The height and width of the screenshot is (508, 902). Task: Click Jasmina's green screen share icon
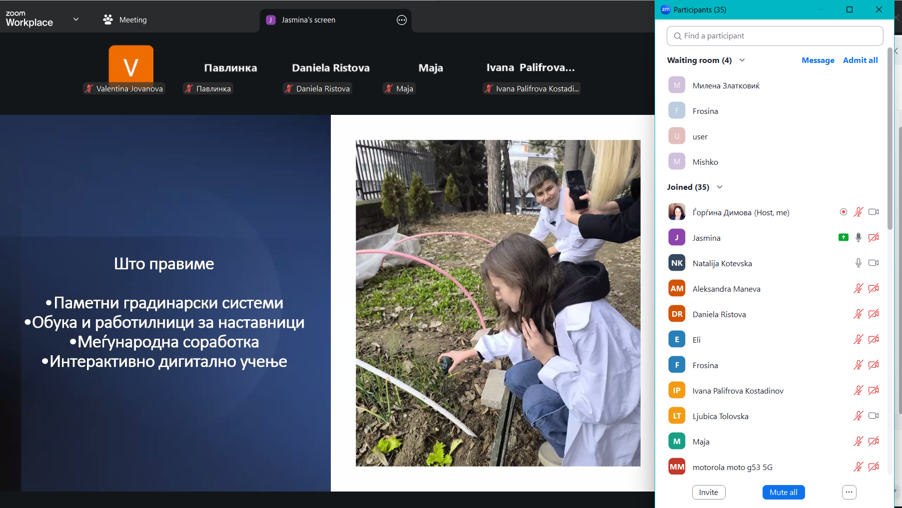[843, 237]
